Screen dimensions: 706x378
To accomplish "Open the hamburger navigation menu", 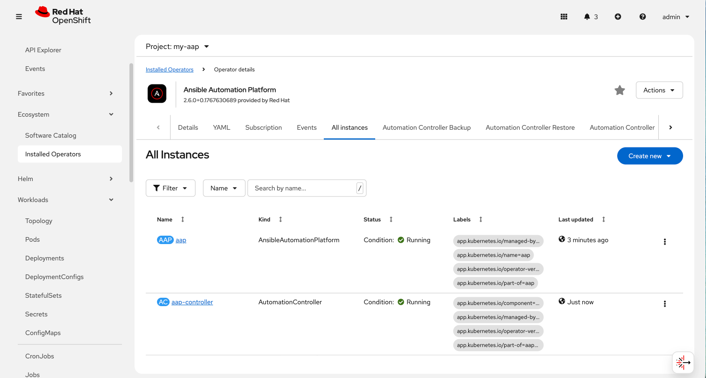I will pos(19,17).
